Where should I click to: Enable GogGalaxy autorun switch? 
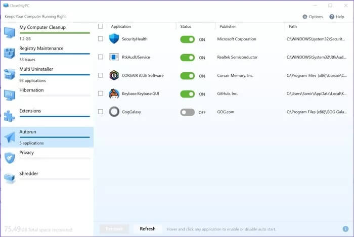pyautogui.click(x=188, y=112)
